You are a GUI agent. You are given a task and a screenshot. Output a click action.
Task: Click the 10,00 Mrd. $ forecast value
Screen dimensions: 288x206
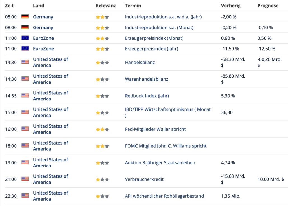[x=271, y=179]
